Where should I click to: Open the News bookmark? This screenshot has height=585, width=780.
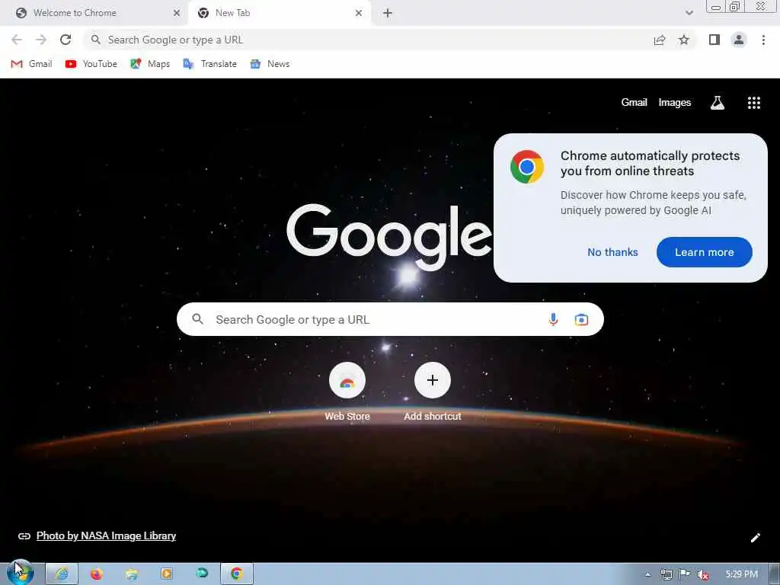click(270, 64)
